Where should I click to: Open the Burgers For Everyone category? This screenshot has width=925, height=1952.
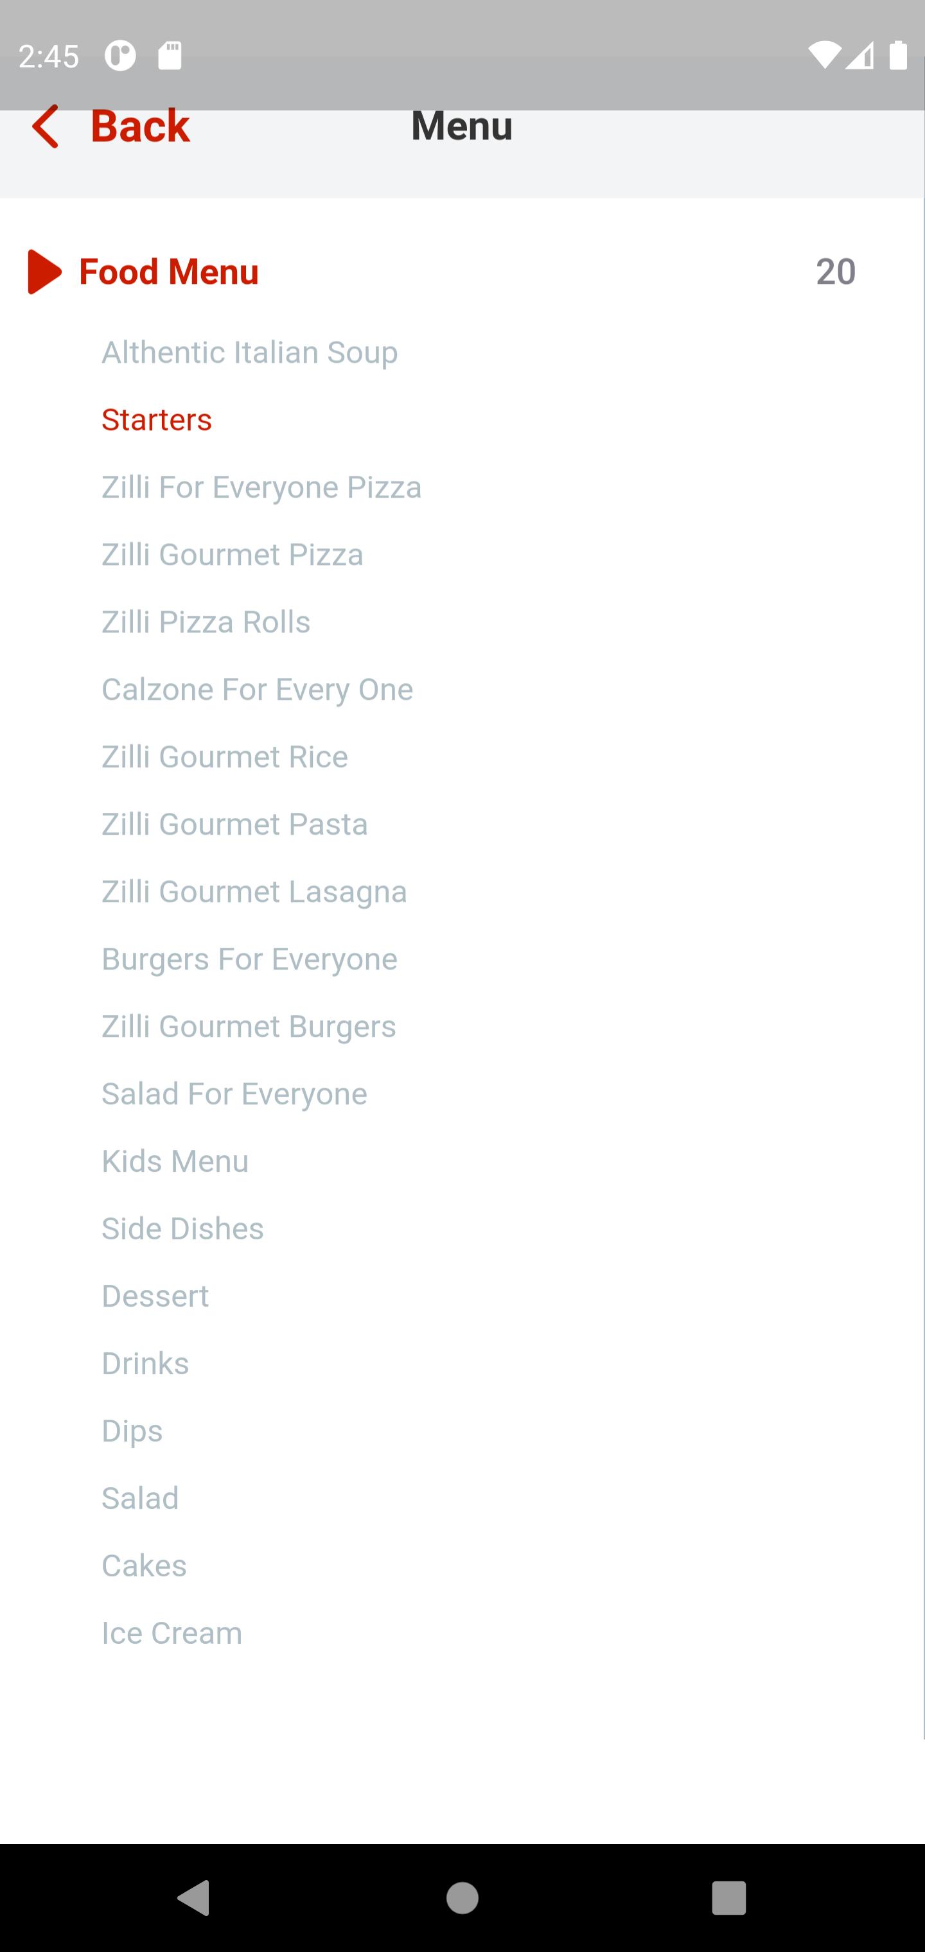[x=249, y=959]
